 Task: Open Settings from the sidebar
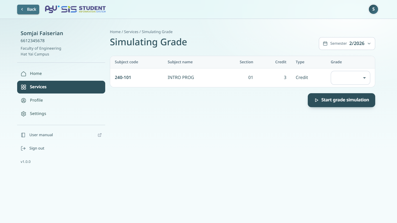click(61, 114)
